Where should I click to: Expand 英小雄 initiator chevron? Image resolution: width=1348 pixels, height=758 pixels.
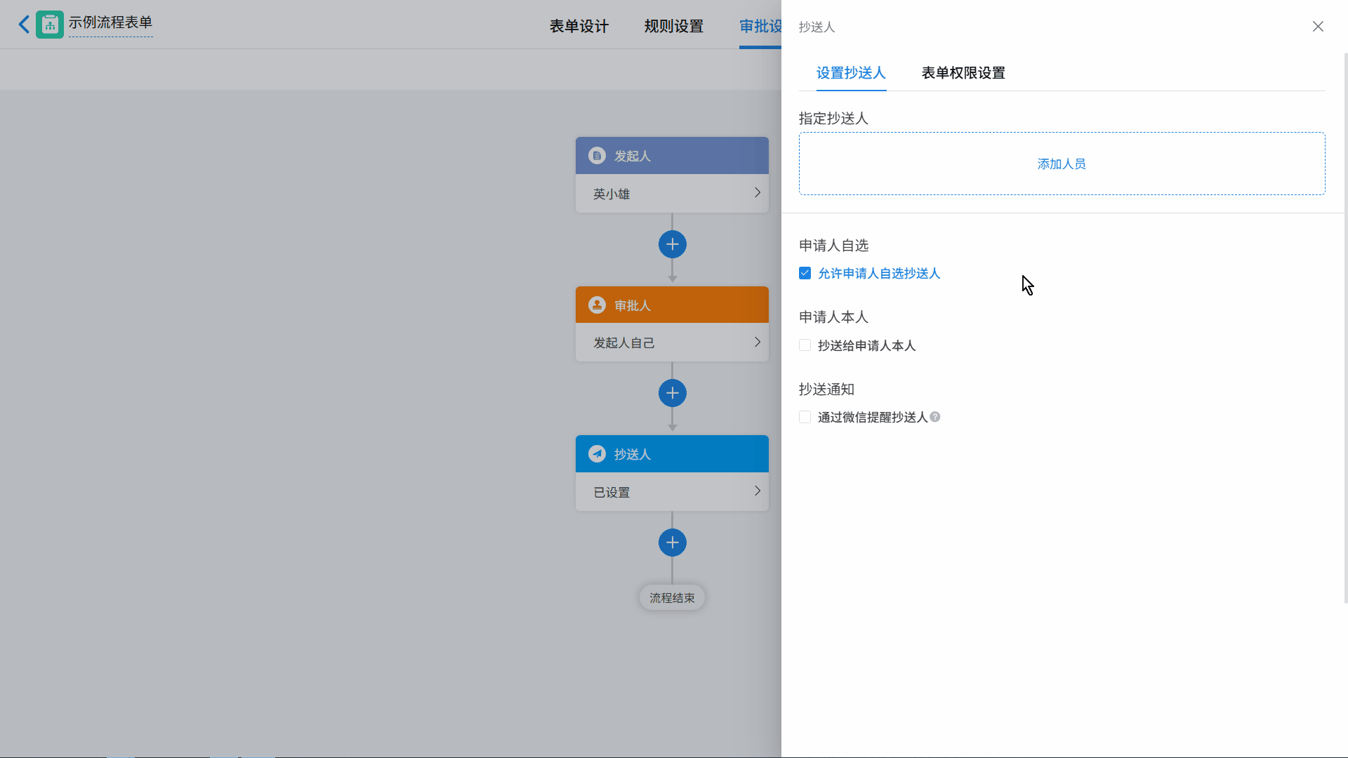point(757,193)
